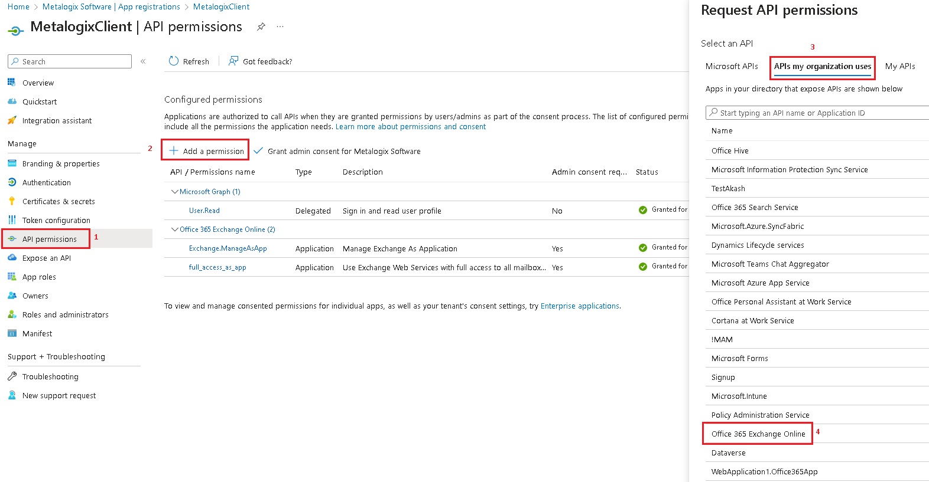Open the Got feedback icon

tap(233, 61)
